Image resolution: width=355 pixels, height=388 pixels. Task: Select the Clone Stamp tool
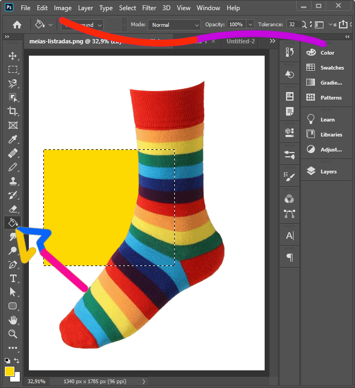(13, 181)
